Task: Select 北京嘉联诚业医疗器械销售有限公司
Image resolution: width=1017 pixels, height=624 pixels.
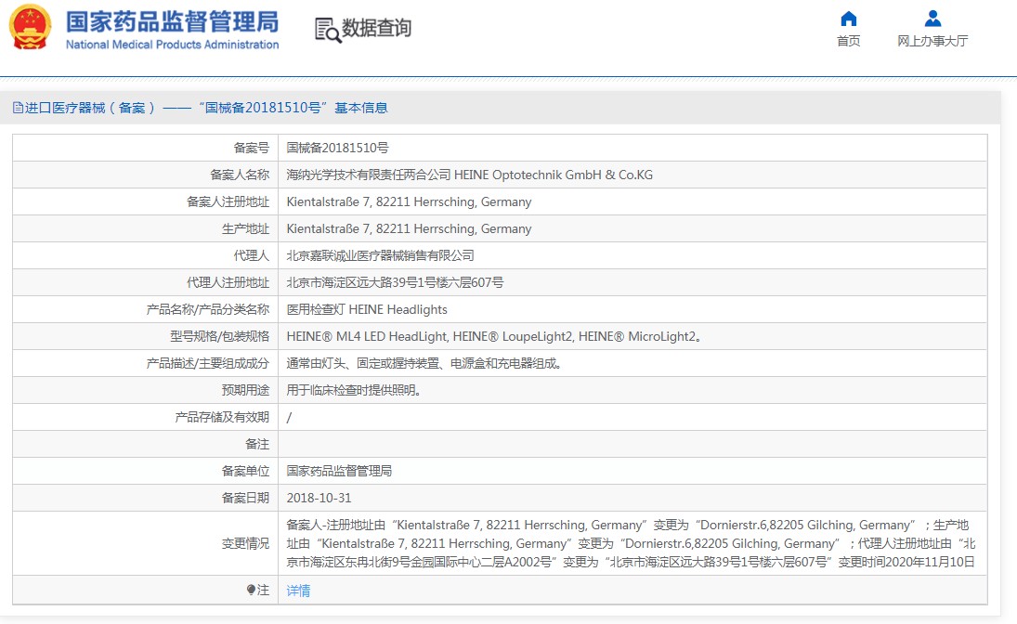Action: tap(381, 255)
